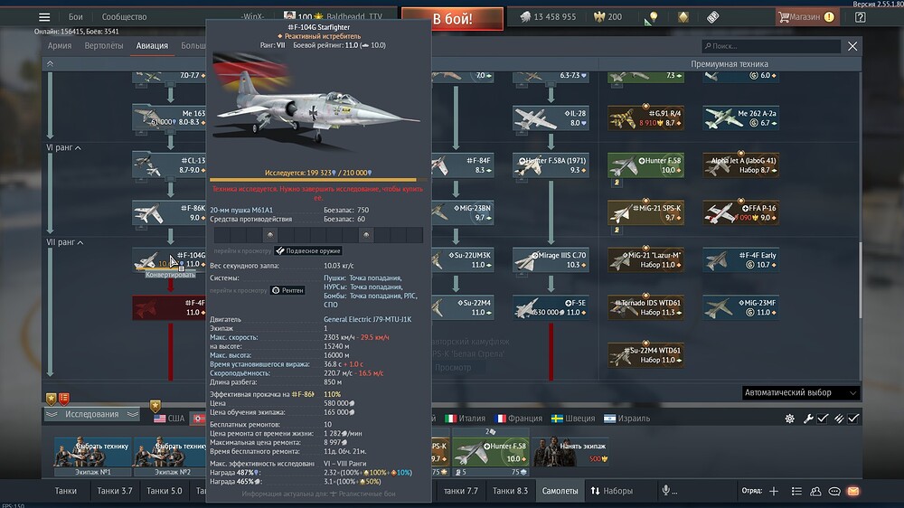Click the wrench repair icon
Viewport: 904px width, 508px height.
click(x=808, y=419)
